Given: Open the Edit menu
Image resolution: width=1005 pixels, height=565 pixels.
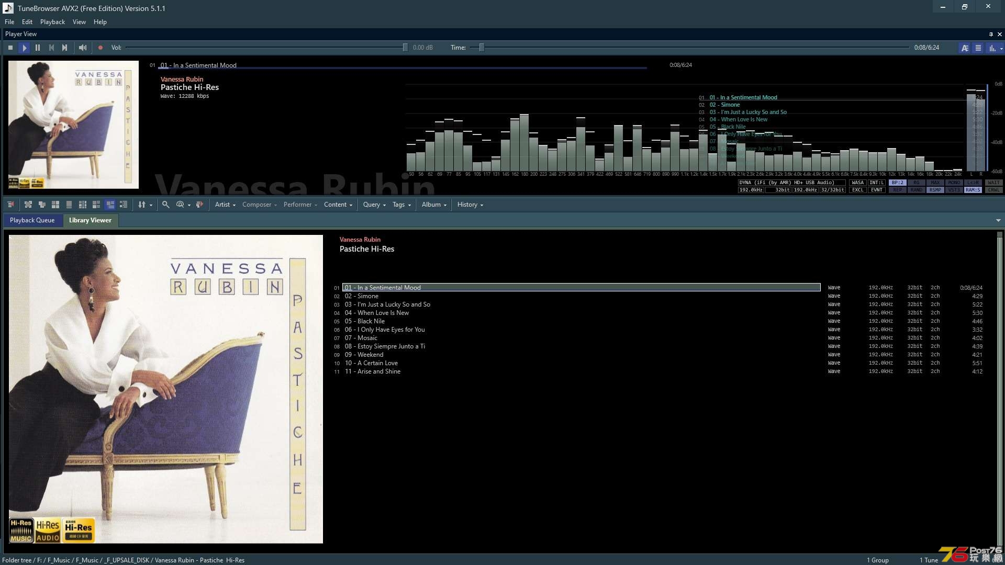Looking at the screenshot, I should [27, 22].
